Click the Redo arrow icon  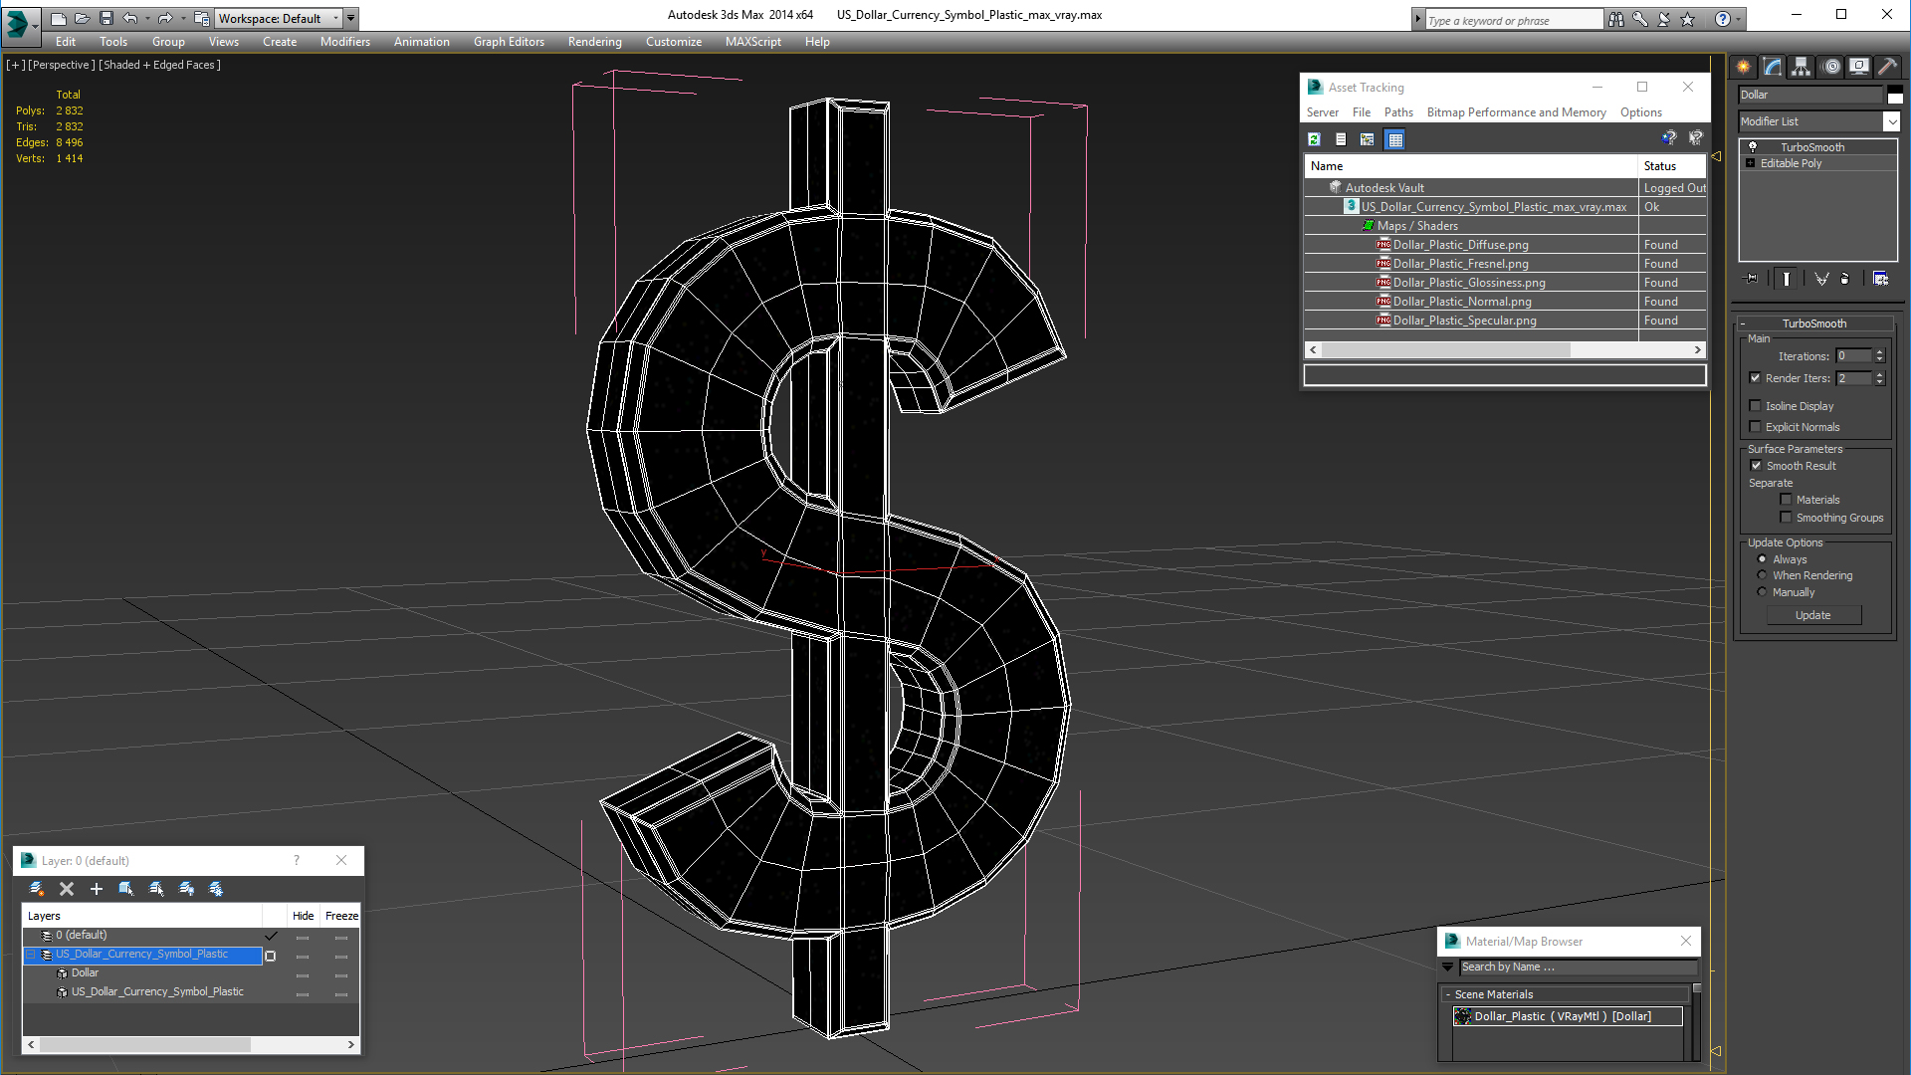pos(165,18)
